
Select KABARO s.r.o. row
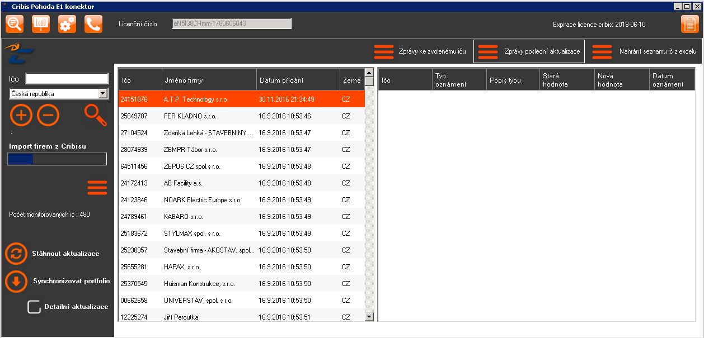(x=241, y=216)
